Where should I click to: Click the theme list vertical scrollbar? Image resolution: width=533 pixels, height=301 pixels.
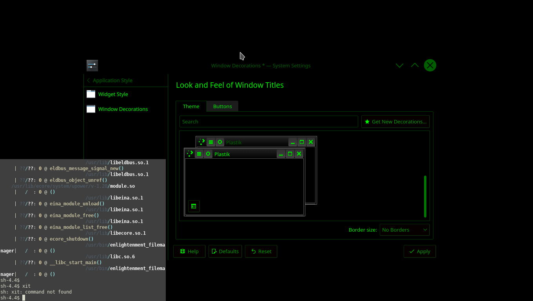pos(425,196)
